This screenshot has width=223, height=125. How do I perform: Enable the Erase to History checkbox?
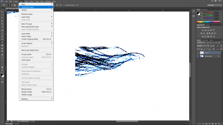[x=64, y=5]
